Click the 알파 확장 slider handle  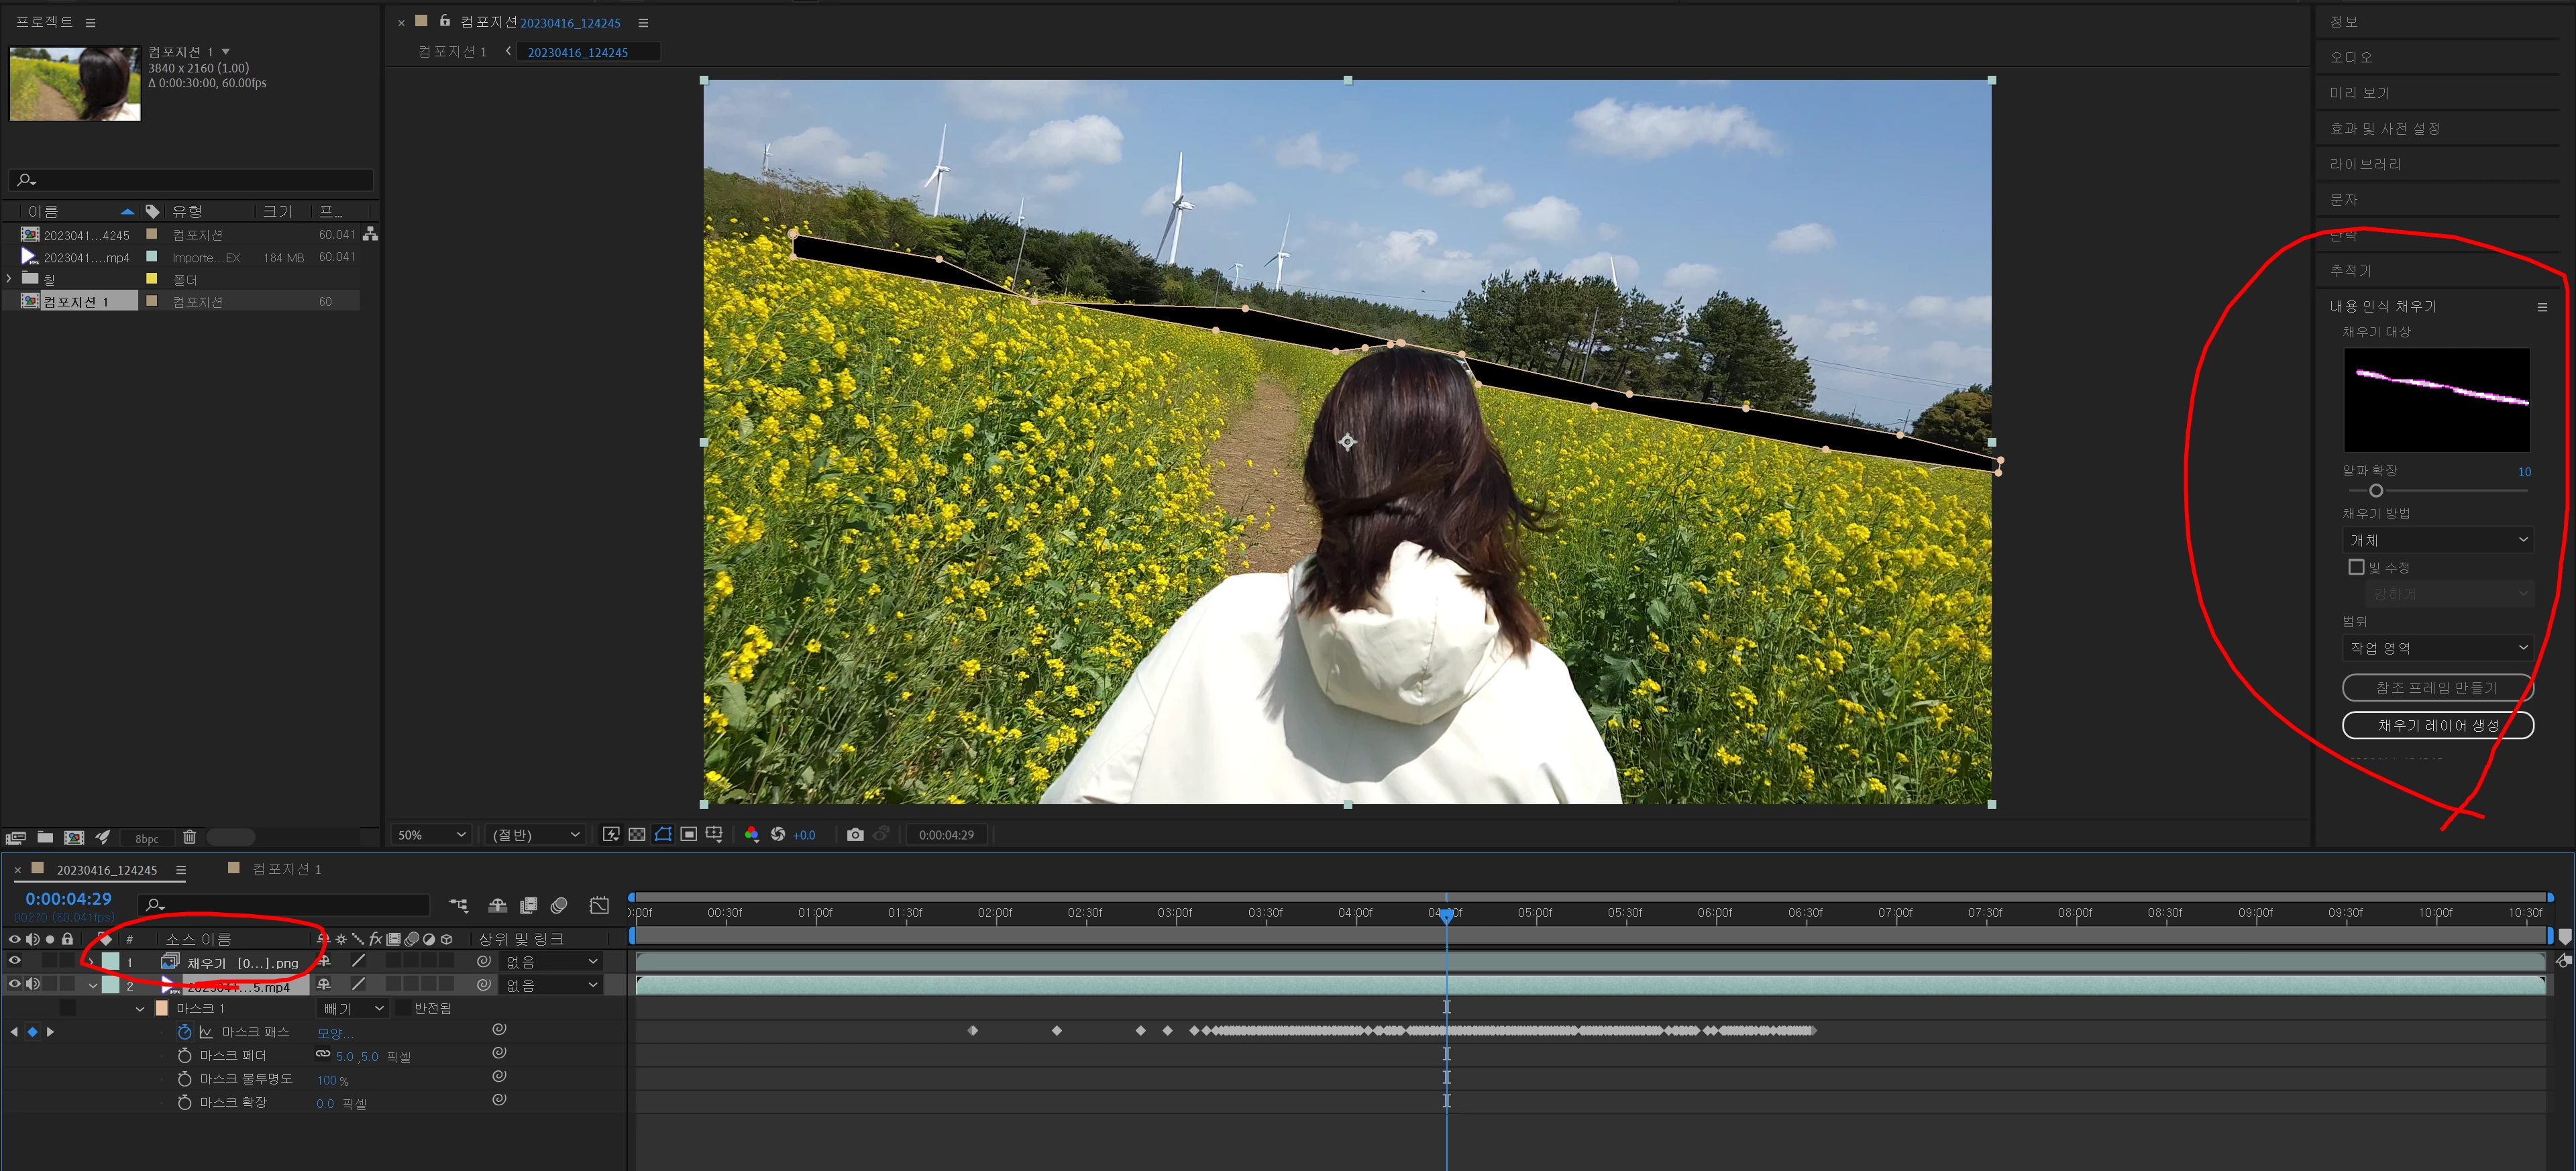[2376, 491]
